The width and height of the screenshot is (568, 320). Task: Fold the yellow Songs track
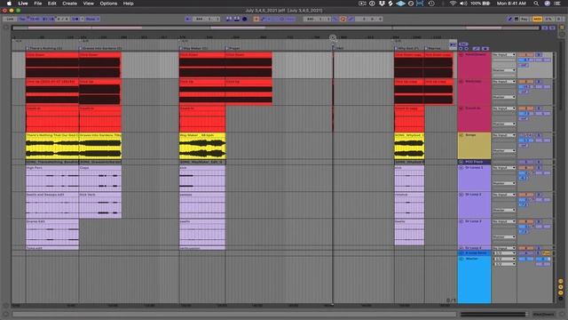461,135
